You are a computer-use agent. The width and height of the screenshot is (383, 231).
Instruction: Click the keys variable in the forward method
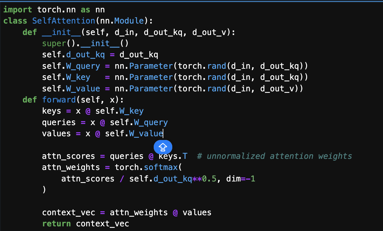pyautogui.click(x=52, y=111)
